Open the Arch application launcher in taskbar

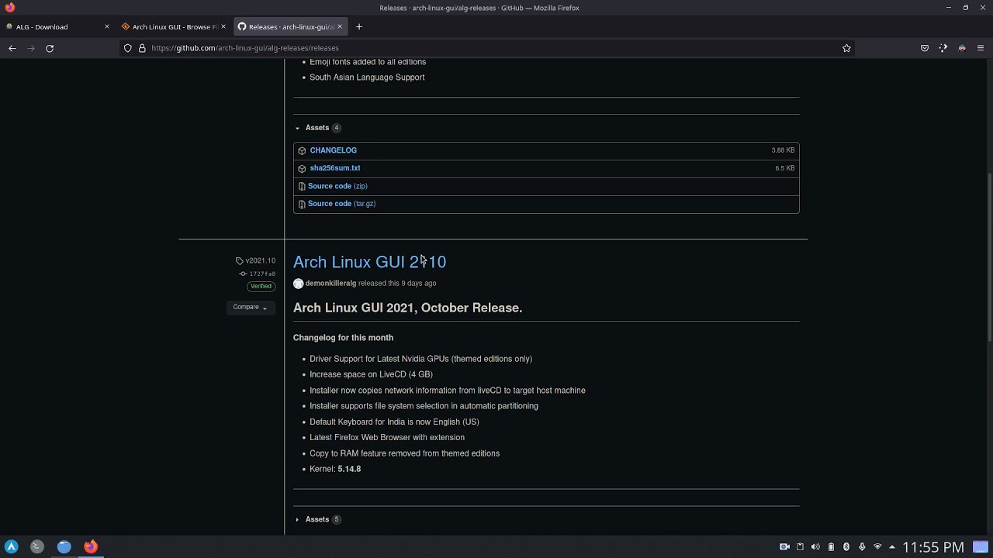point(11,546)
